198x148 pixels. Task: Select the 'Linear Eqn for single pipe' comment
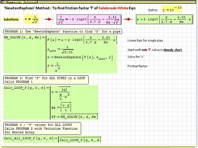coord(145,41)
